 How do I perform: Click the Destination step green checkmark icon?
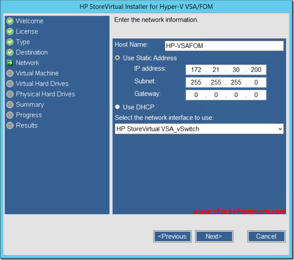(10, 52)
